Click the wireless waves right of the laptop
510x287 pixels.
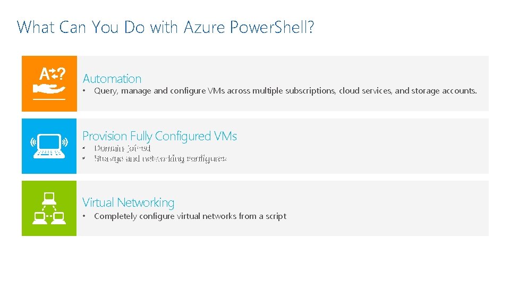[x=65, y=142]
